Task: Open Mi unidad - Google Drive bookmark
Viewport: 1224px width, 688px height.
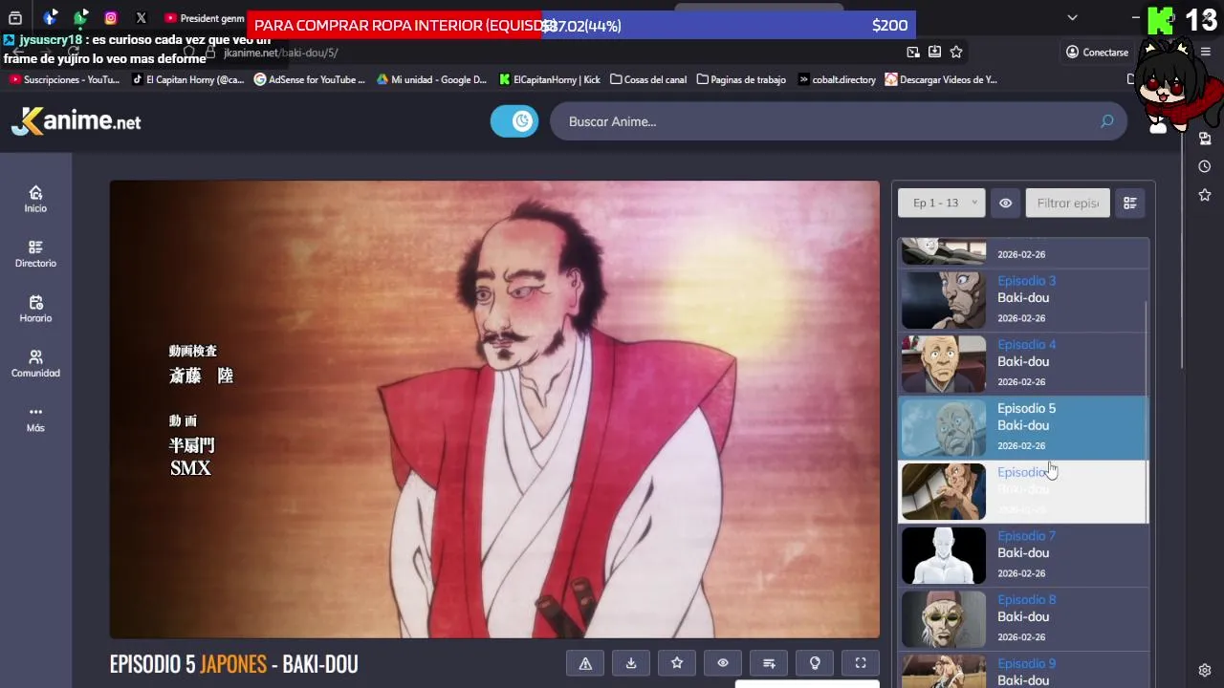Action: 431,79
